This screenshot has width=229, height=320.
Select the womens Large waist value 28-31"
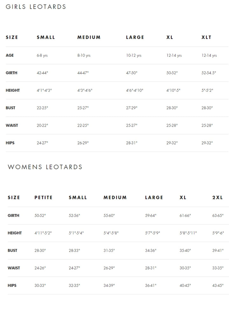(x=151, y=268)
